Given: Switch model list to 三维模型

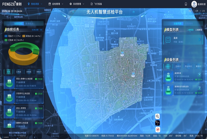Looking at the screenshot, I should click(x=199, y=30).
